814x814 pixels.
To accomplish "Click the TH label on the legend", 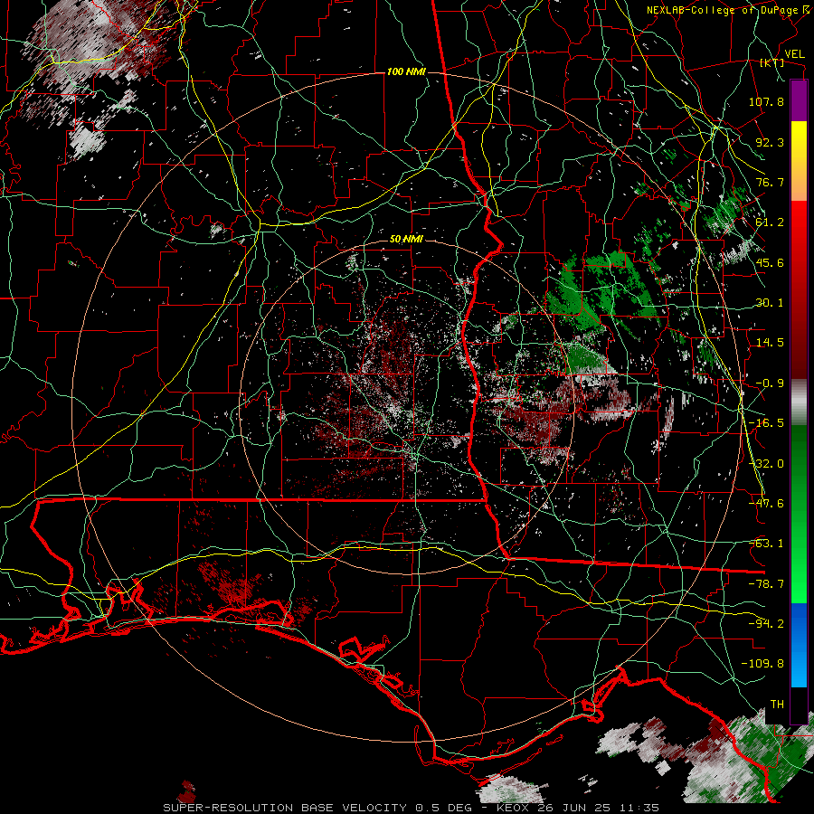I will (x=777, y=705).
